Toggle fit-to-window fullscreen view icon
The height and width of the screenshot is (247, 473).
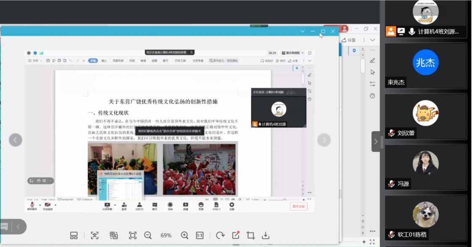tap(132, 236)
